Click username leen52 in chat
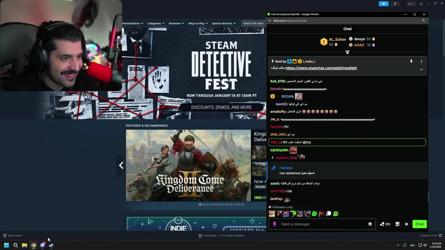The width and height of the screenshot is (445, 250). tap(282, 104)
